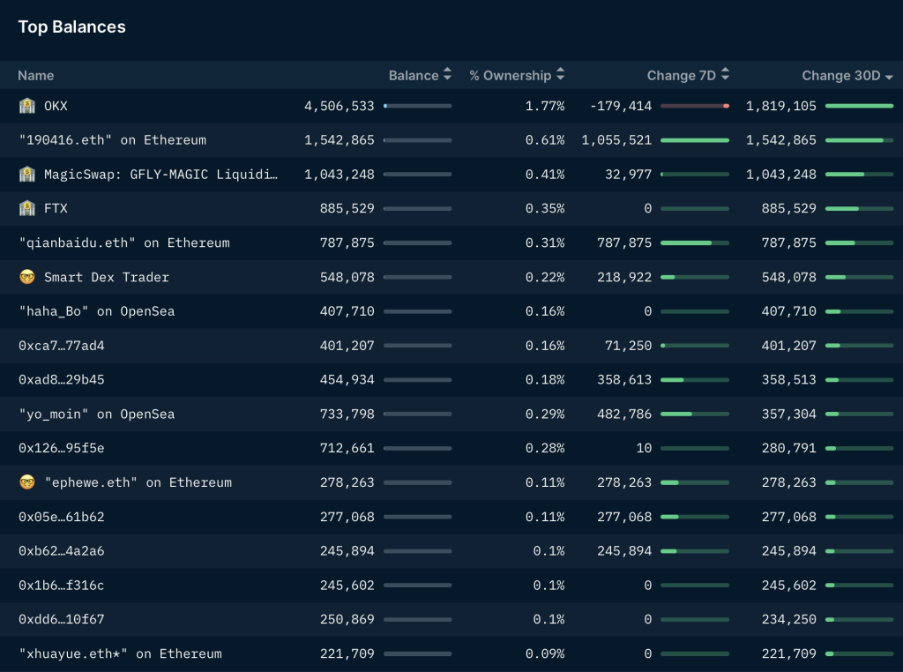Open "qianbaidu.eth" on Ethereum holder
The image size is (903, 672).
[x=124, y=243]
